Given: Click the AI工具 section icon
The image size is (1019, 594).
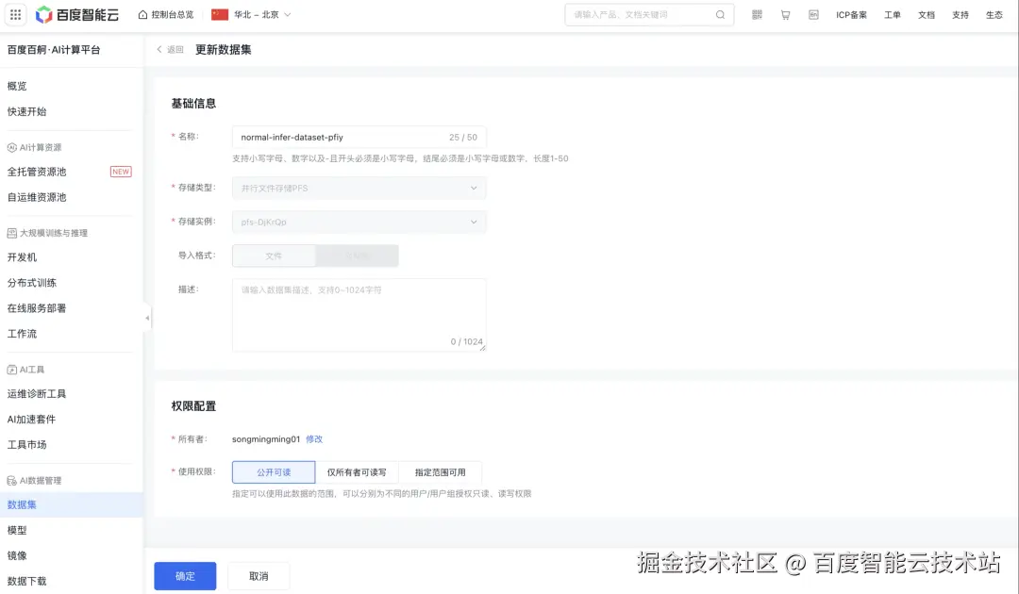Looking at the screenshot, I should click(11, 370).
